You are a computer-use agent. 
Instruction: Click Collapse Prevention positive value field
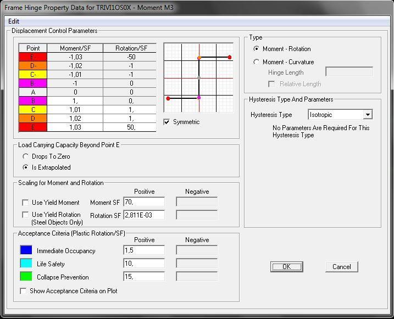tap(144, 277)
